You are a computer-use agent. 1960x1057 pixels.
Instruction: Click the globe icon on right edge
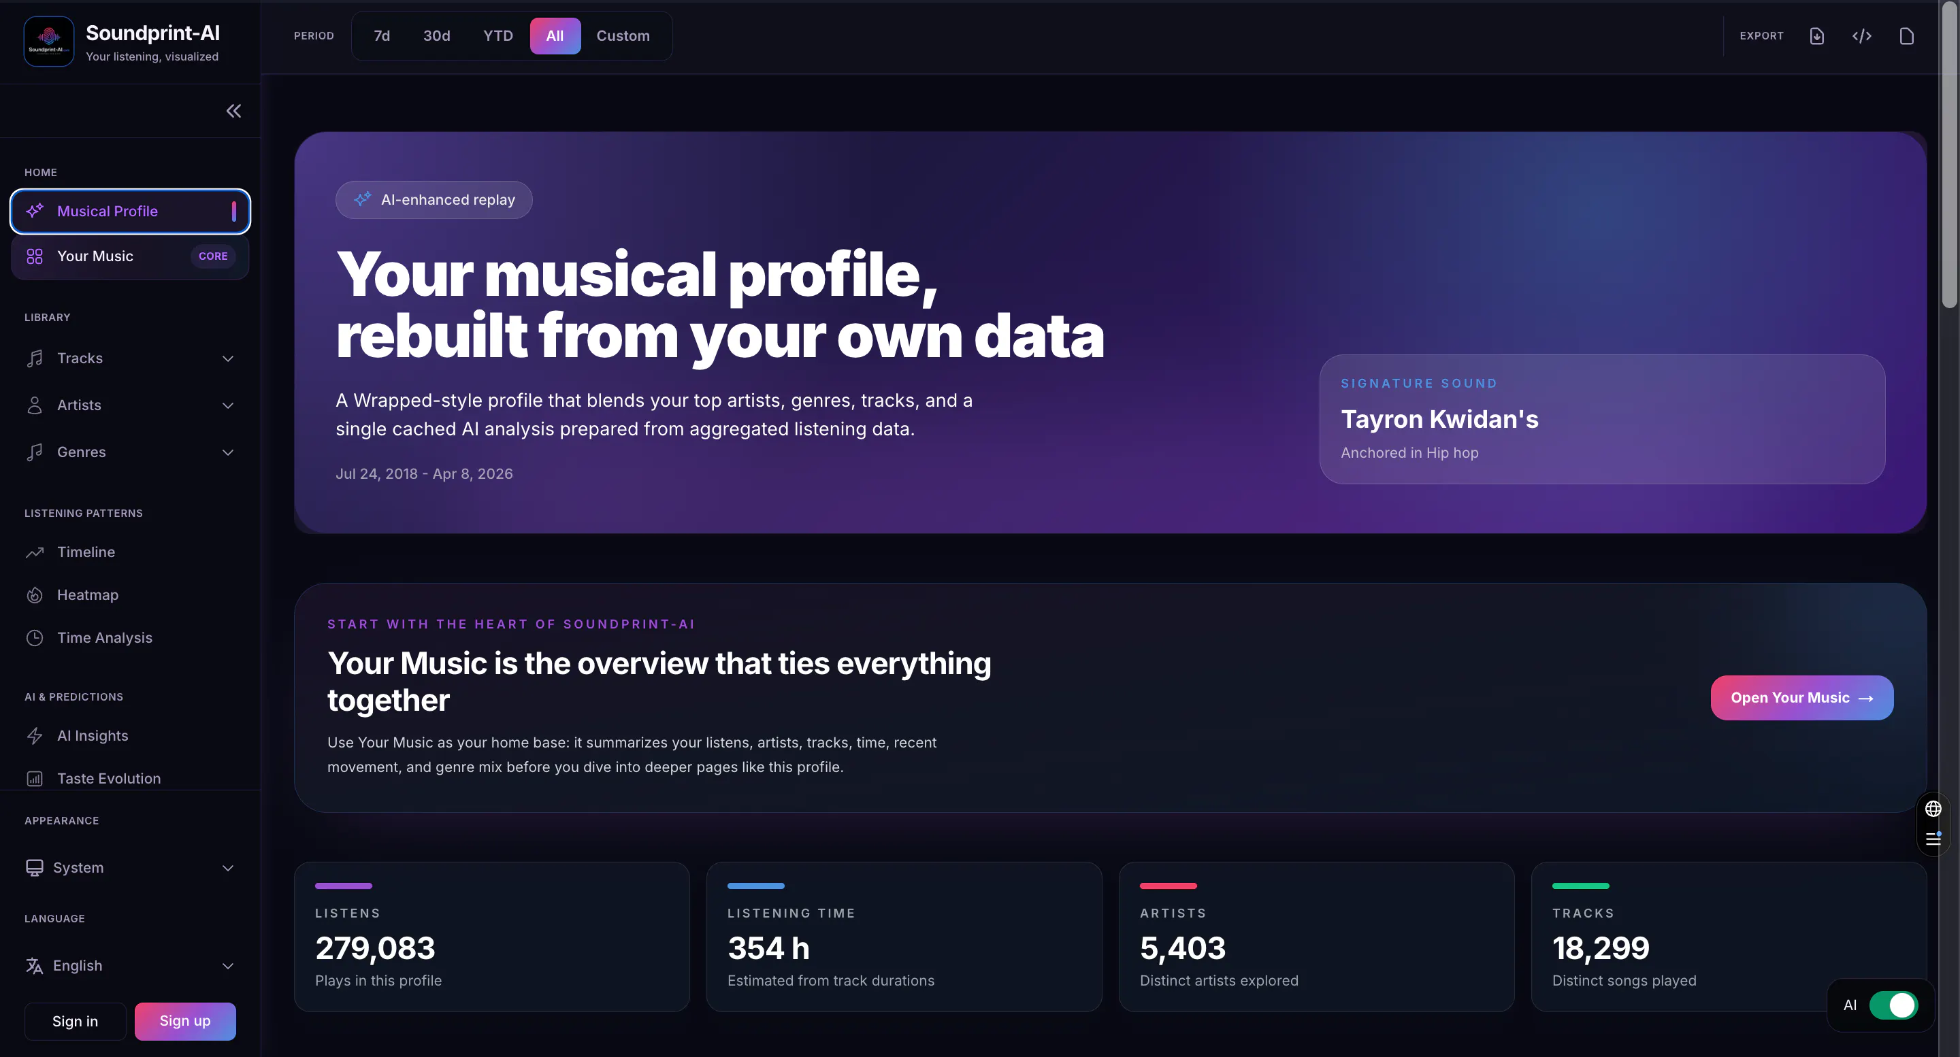(1933, 809)
